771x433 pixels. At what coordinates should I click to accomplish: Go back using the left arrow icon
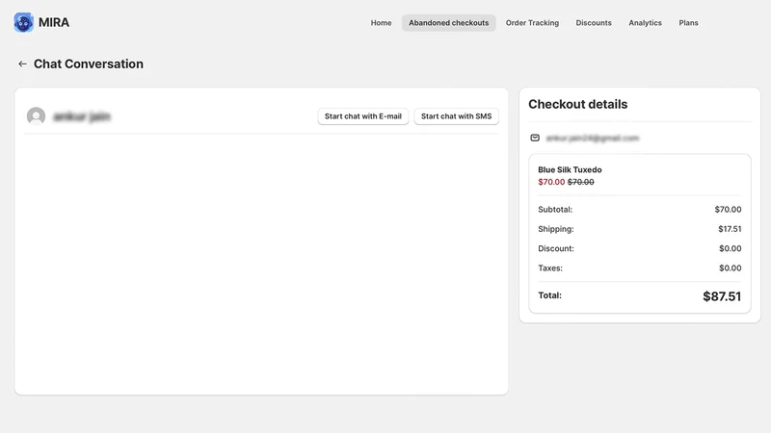coord(22,64)
